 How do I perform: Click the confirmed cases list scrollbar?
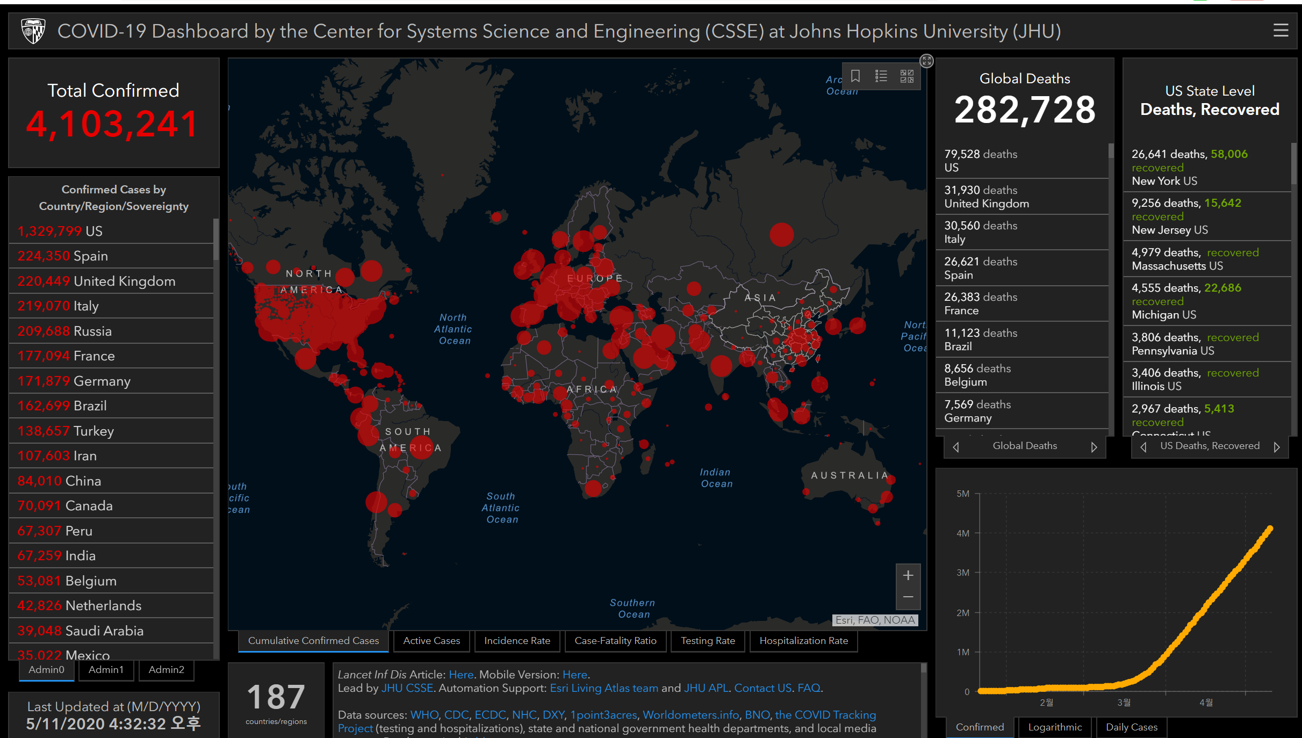(216, 239)
